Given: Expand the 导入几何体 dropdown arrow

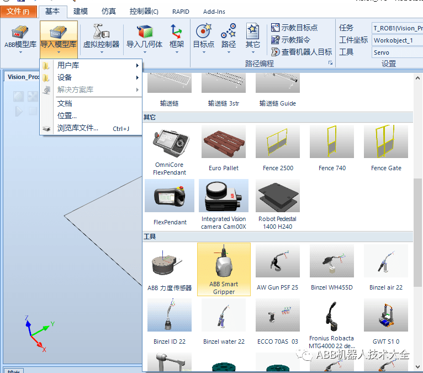Looking at the screenshot, I should pyautogui.click(x=145, y=52).
